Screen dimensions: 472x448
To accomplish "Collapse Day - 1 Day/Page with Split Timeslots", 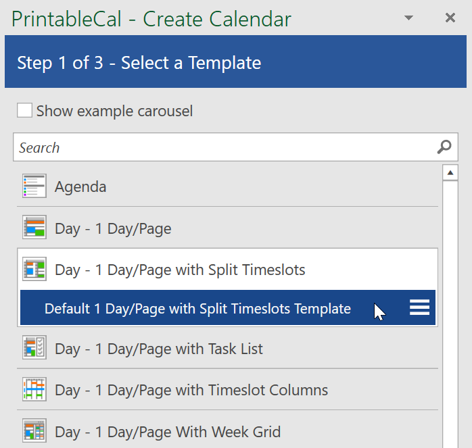I will (x=228, y=270).
